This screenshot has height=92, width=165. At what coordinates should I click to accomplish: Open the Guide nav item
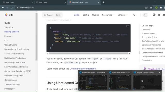click(x=77, y=15)
